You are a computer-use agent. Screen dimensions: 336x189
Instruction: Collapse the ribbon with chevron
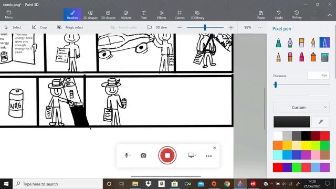tap(330, 15)
